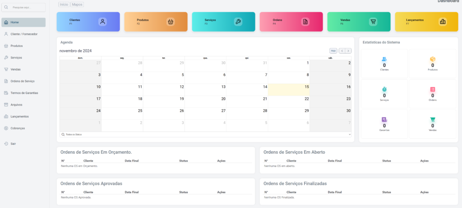
Task: Focus the Pesquise aqui search field
Action: tap(27, 7)
